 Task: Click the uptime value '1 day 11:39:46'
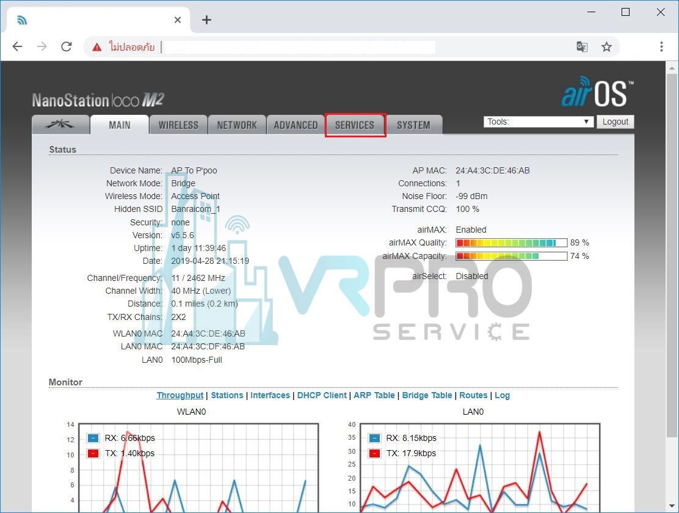[x=199, y=249]
